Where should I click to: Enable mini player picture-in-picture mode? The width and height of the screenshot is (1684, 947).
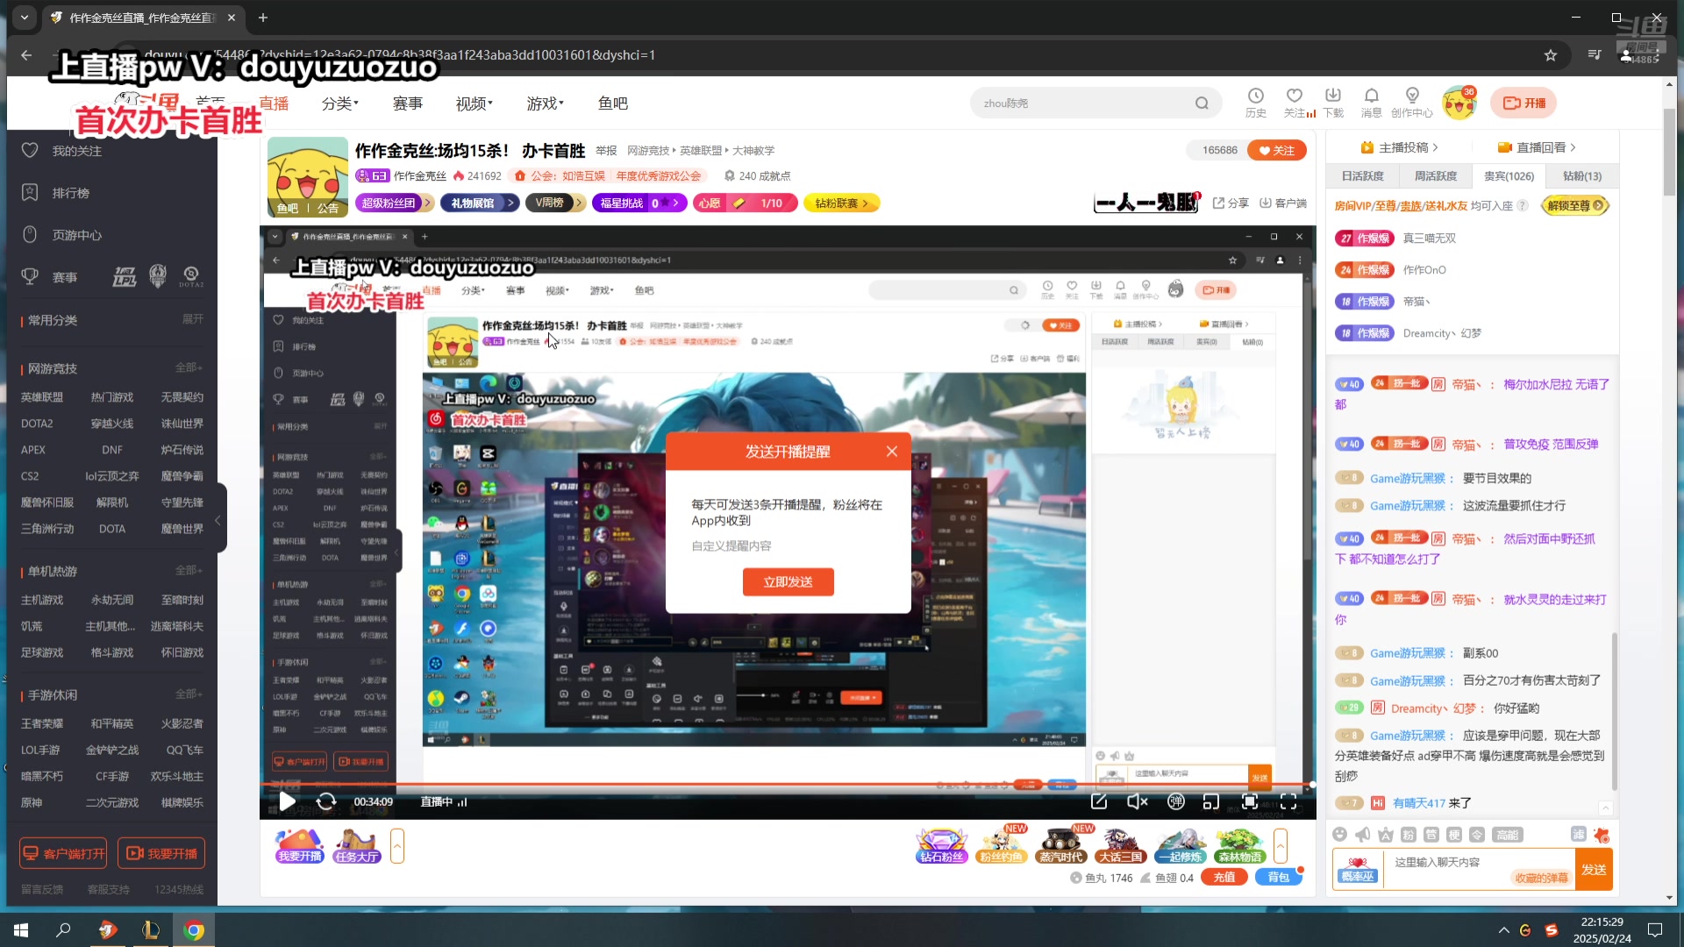(x=1211, y=801)
